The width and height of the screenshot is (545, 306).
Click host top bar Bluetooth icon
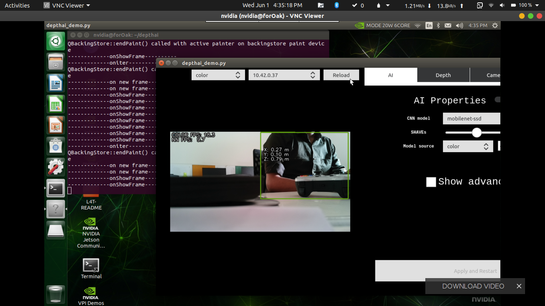click(x=336, y=5)
